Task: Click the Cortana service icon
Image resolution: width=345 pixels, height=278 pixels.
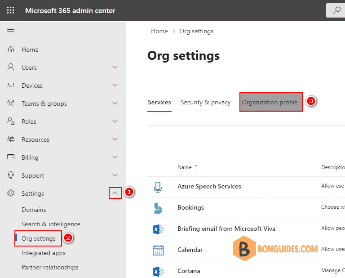Action: [158, 271]
